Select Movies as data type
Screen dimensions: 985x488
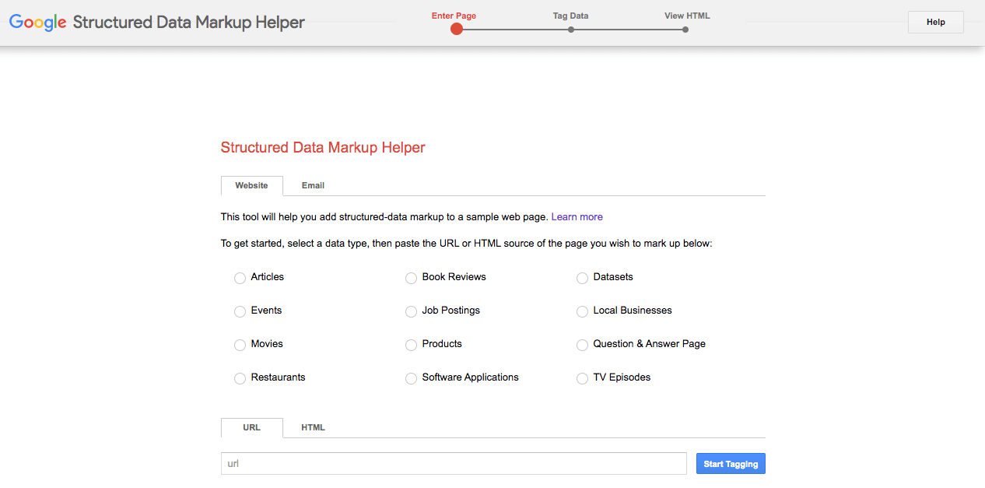coord(240,345)
